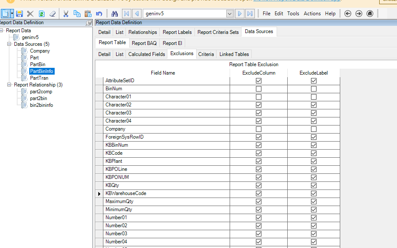Select geninv5 in the tree
Image resolution: width=397 pixels, height=248 pixels.
coord(30,37)
